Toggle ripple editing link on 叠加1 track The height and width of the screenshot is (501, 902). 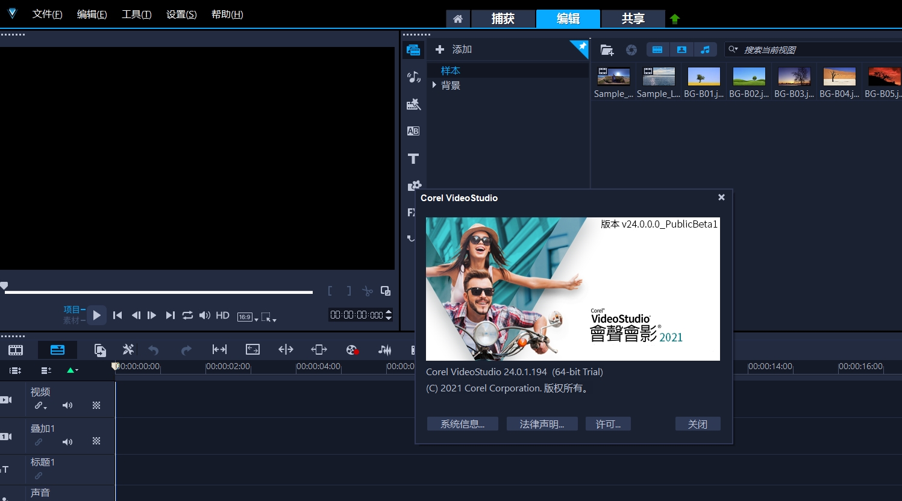(x=39, y=442)
